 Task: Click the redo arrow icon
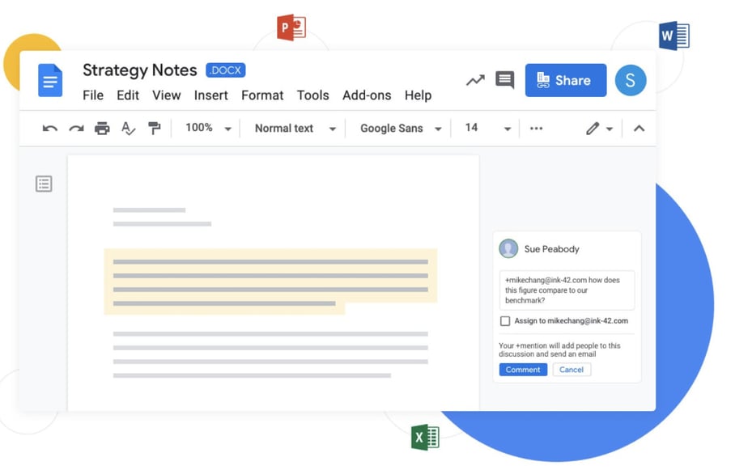coord(76,129)
